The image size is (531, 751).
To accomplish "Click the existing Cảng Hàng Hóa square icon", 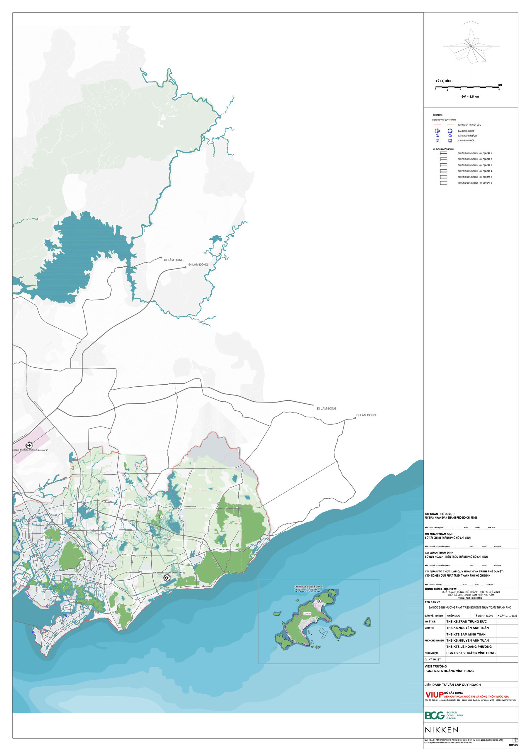I will click(437, 141).
